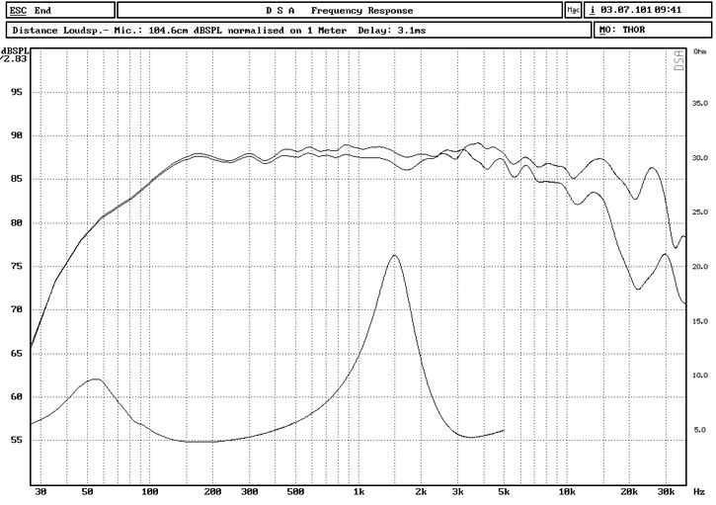The image size is (716, 505).
Task: Click the ESC End button
Action: (60, 10)
